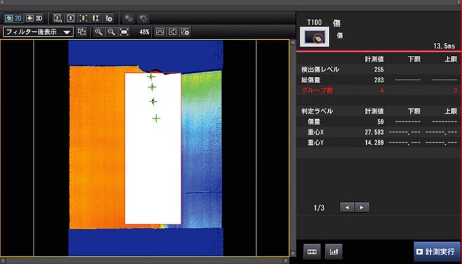Click the color scale with corner markers icon
The height and width of the screenshot is (264, 462).
pyautogui.click(x=83, y=18)
